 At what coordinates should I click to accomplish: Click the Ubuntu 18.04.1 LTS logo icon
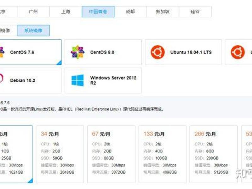pos(158,52)
